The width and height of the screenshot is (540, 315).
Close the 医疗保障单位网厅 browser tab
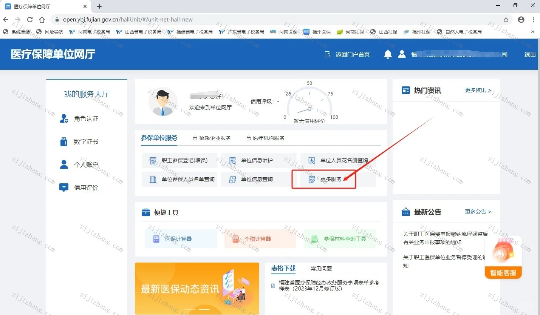point(85,6)
